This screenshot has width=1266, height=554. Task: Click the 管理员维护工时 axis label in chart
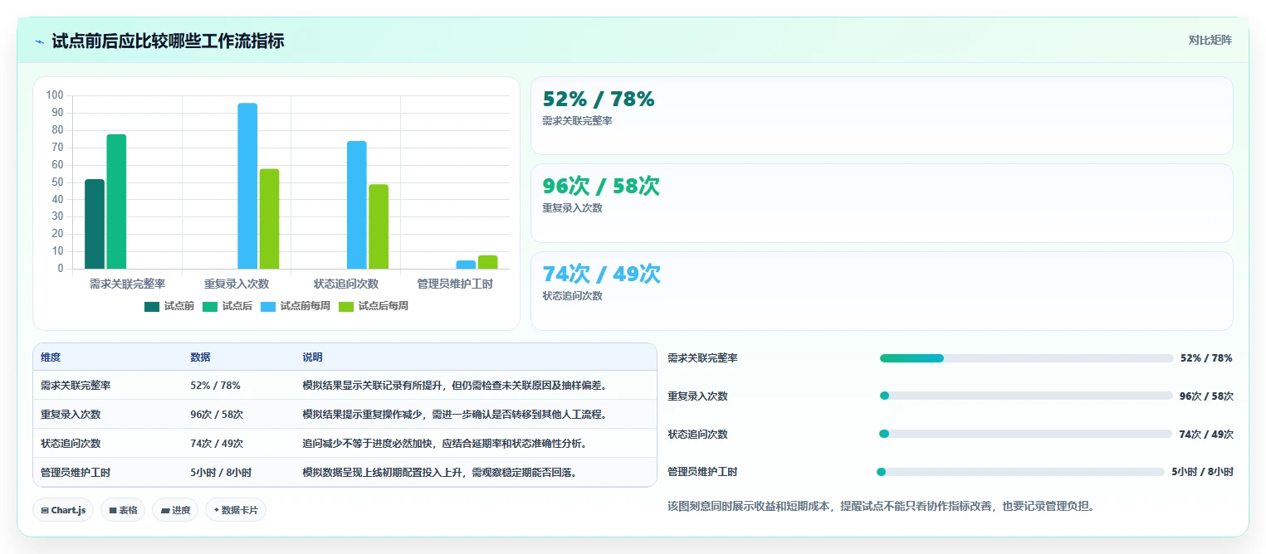pos(455,284)
